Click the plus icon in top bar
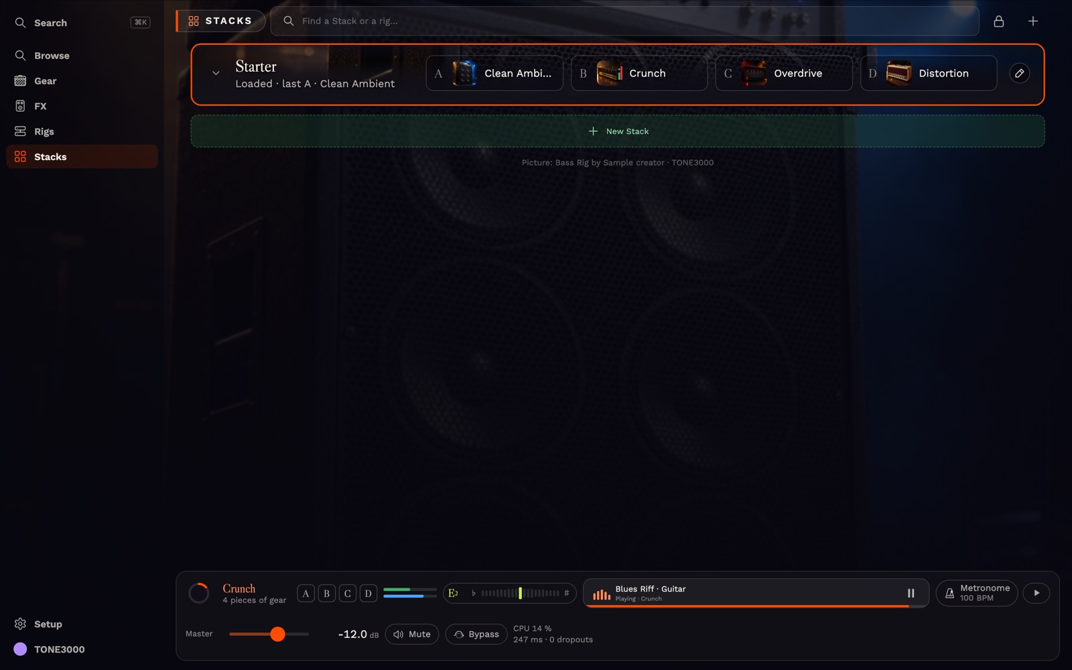Viewport: 1072px width, 670px height. [1032, 21]
